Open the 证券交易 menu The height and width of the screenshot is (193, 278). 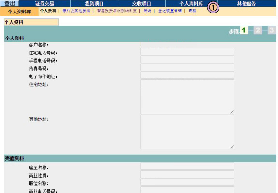(44, 3)
